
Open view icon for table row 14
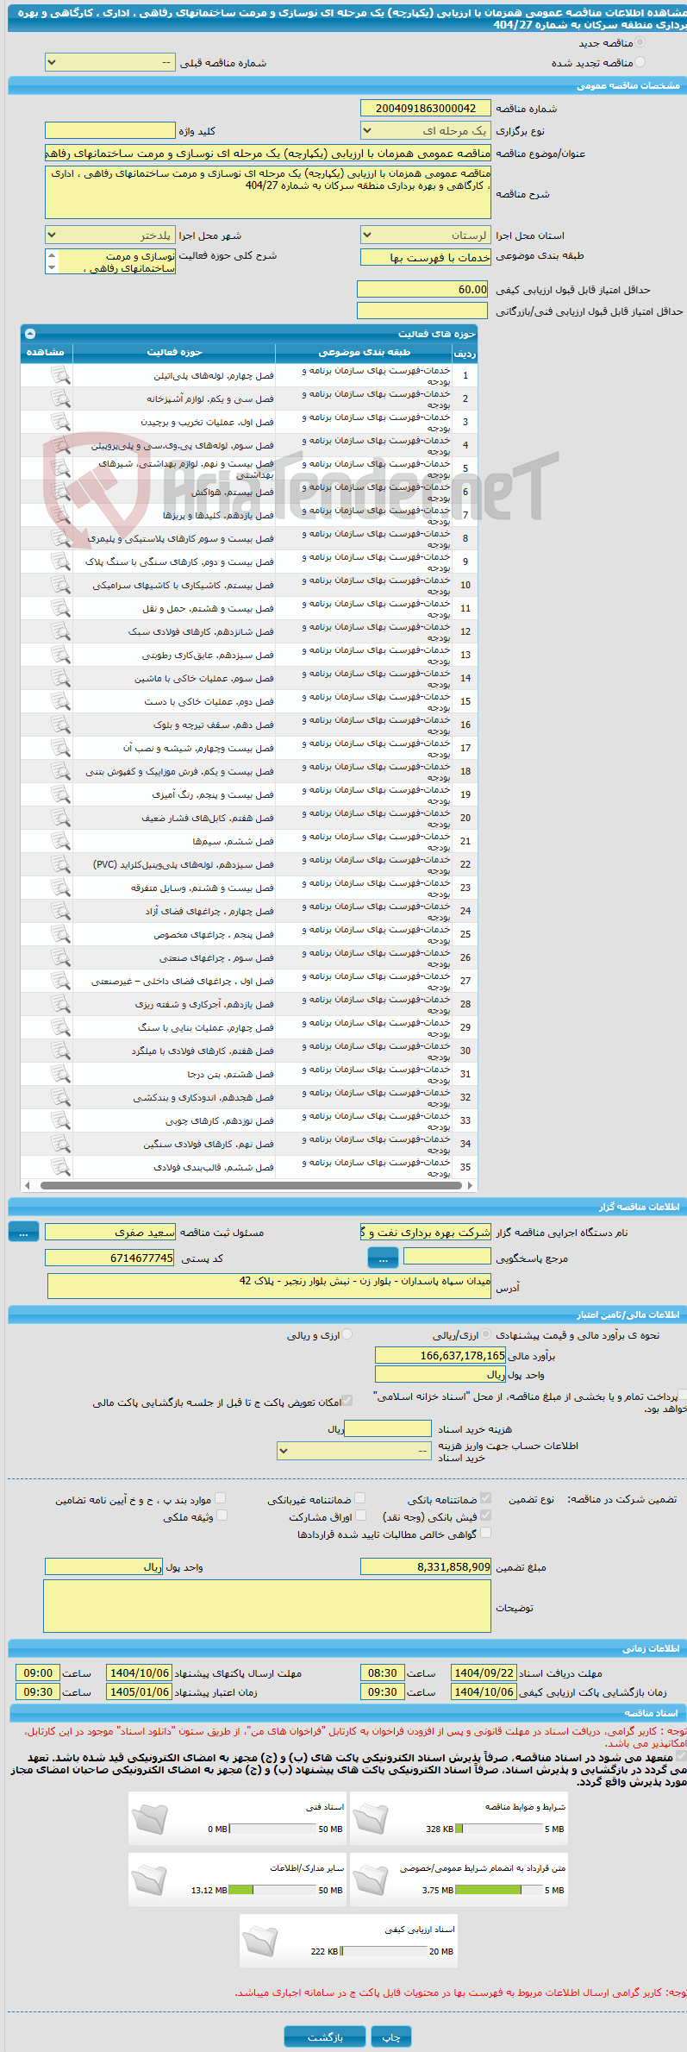(x=60, y=678)
